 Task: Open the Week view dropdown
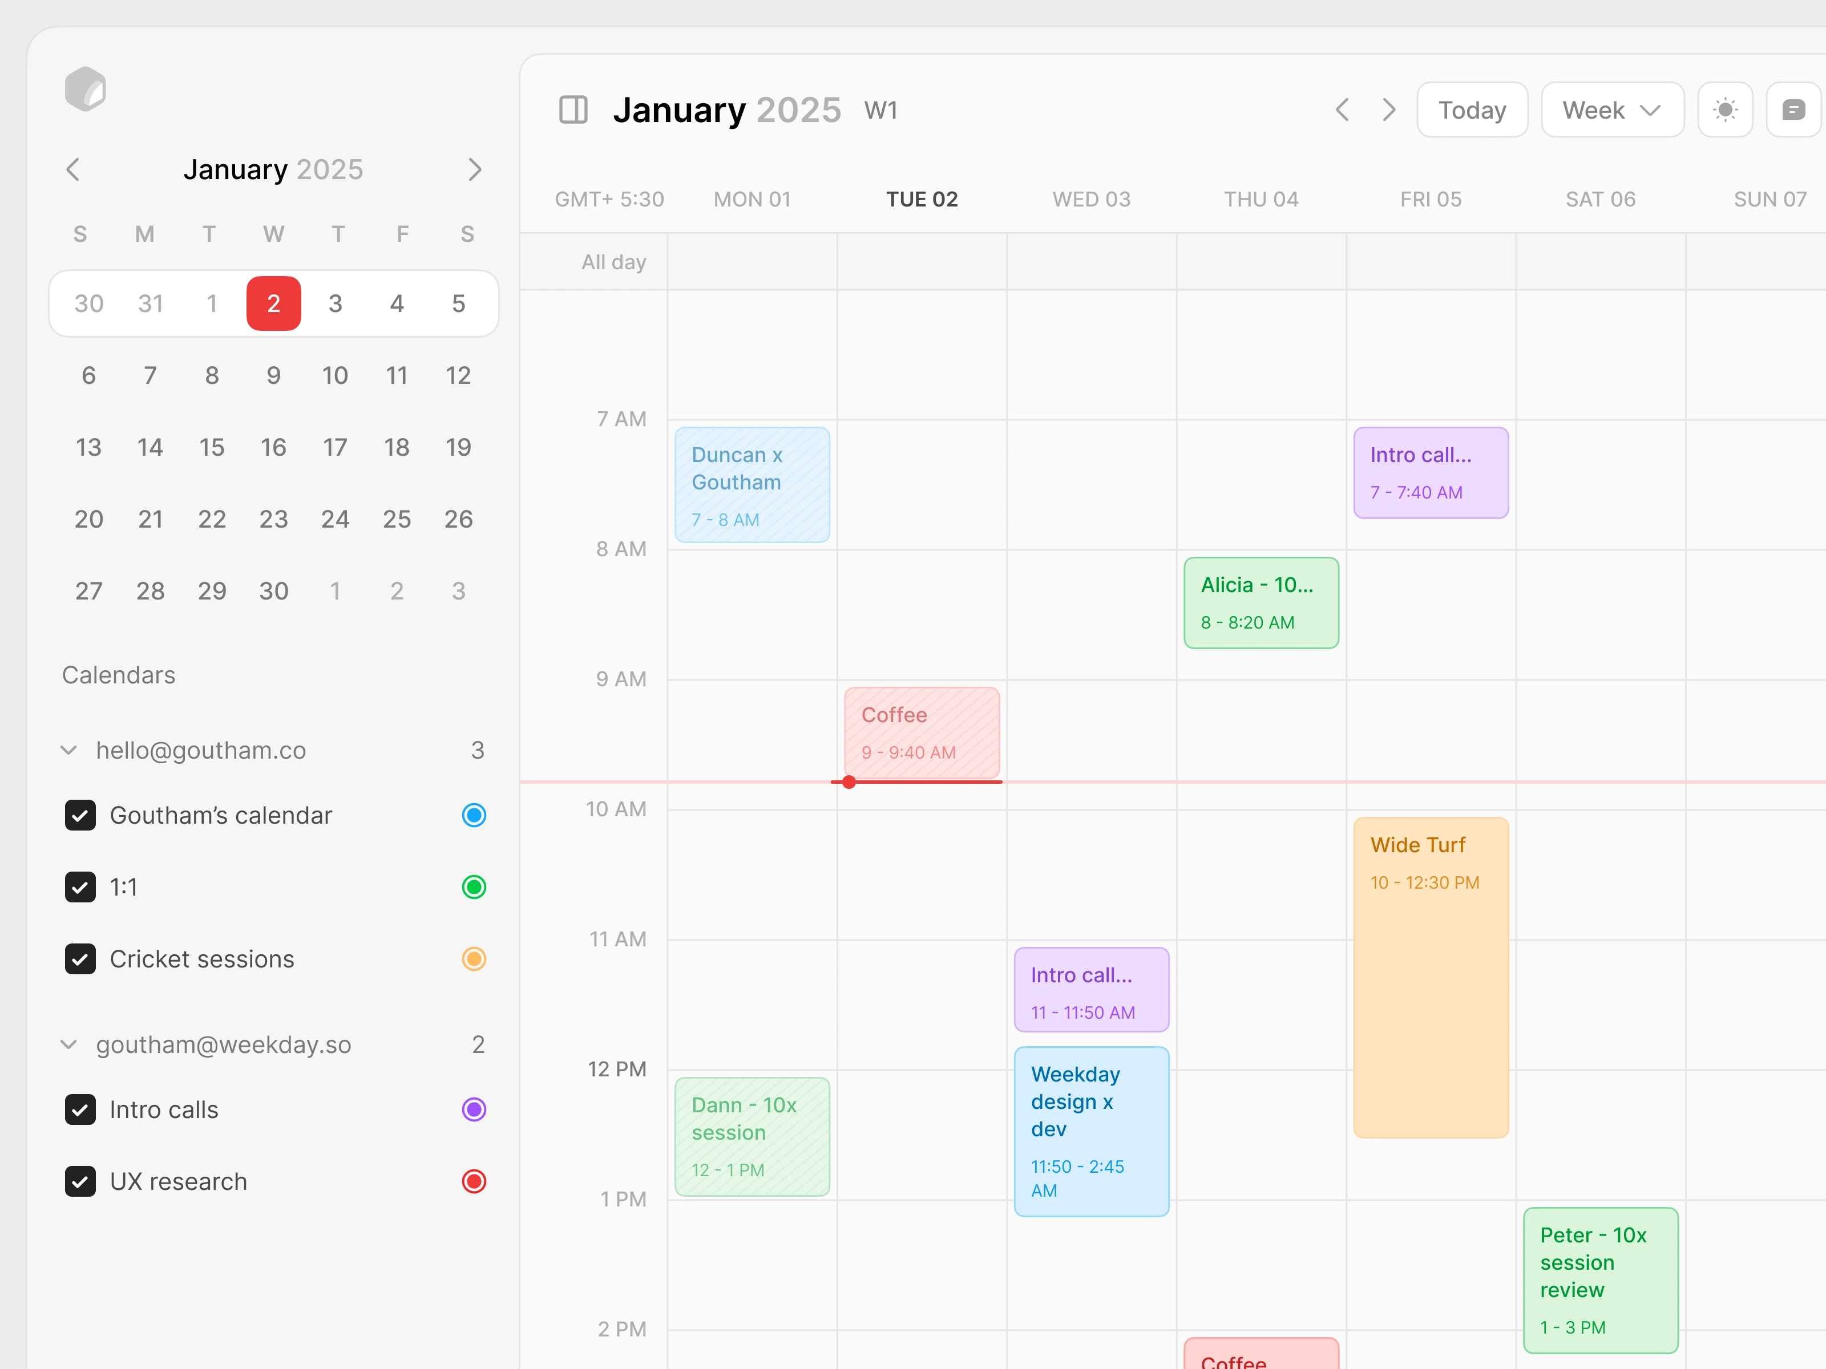click(1611, 110)
